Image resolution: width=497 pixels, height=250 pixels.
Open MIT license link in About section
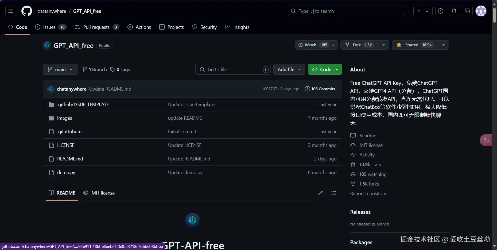tap(367, 145)
